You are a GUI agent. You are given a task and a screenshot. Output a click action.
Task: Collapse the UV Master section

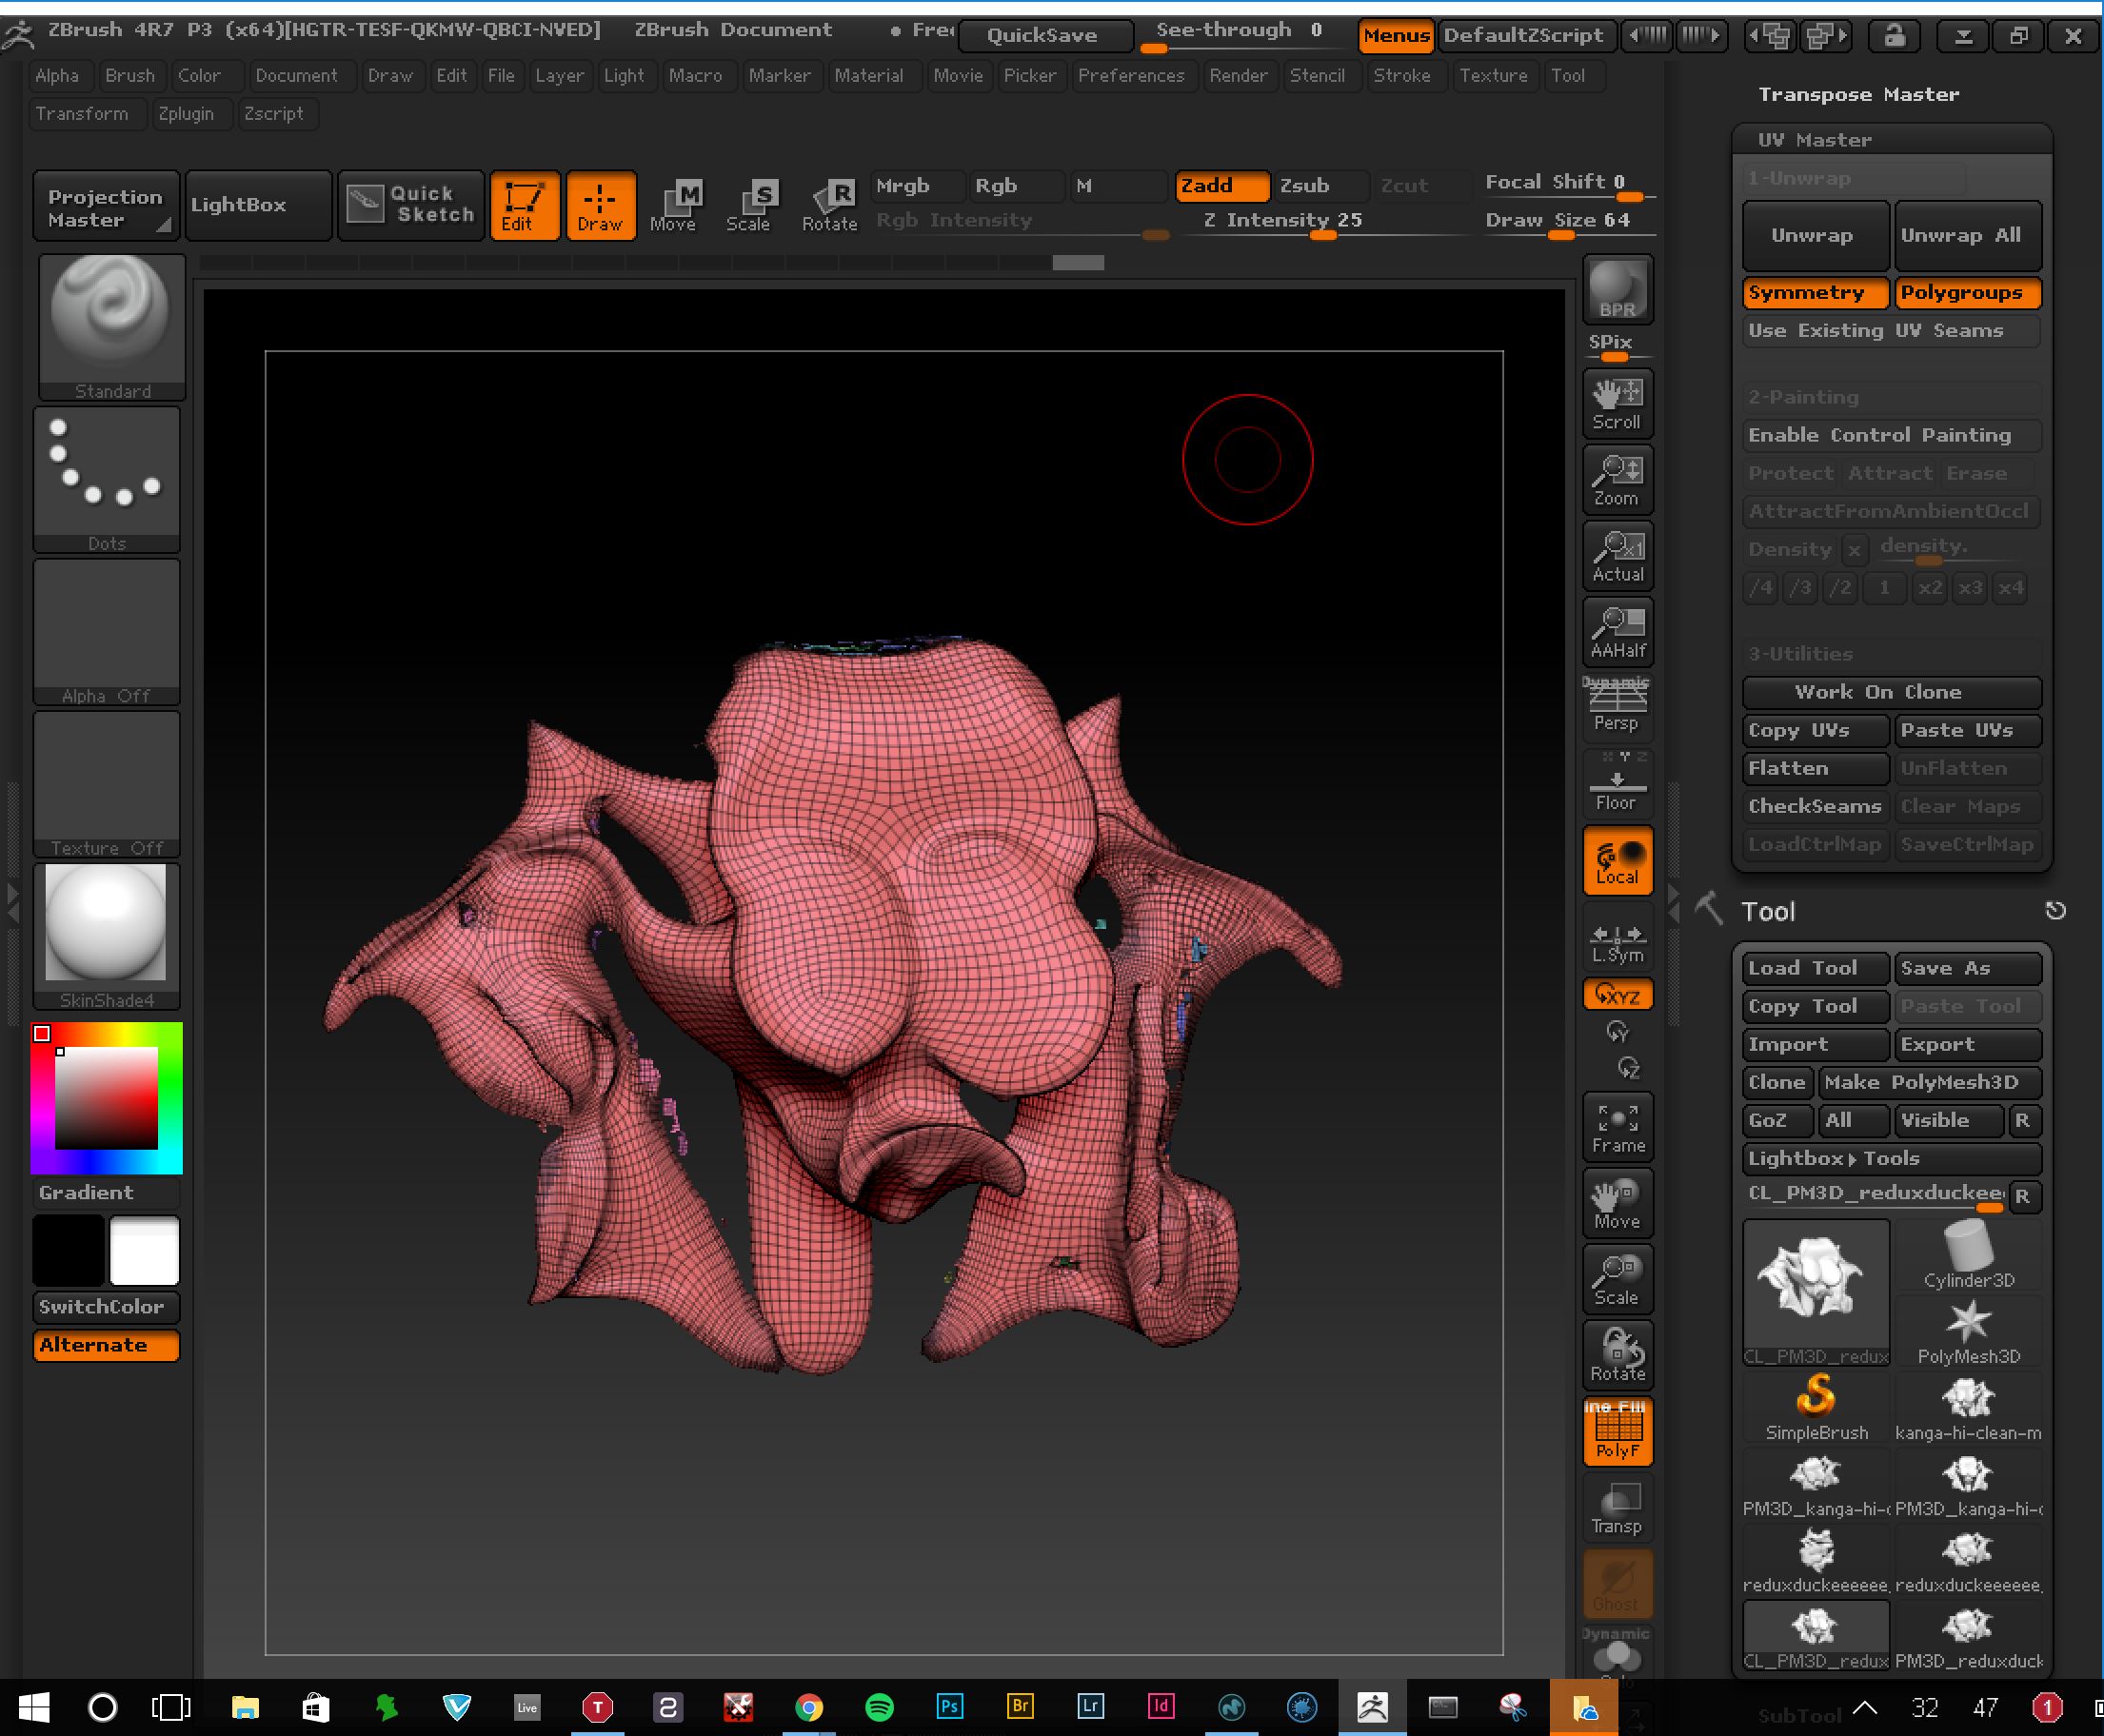[1814, 140]
